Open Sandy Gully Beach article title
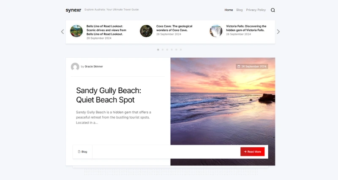 point(109,95)
